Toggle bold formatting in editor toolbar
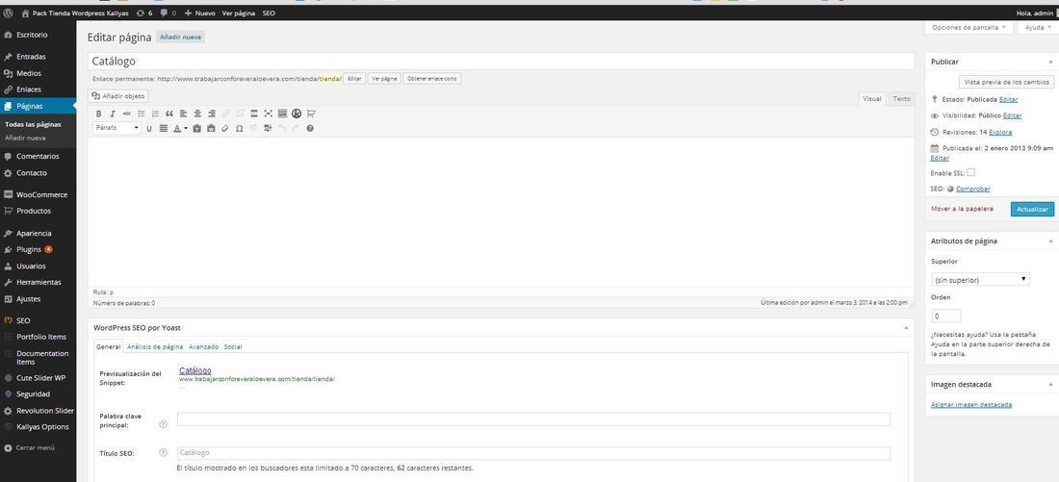 coord(98,114)
